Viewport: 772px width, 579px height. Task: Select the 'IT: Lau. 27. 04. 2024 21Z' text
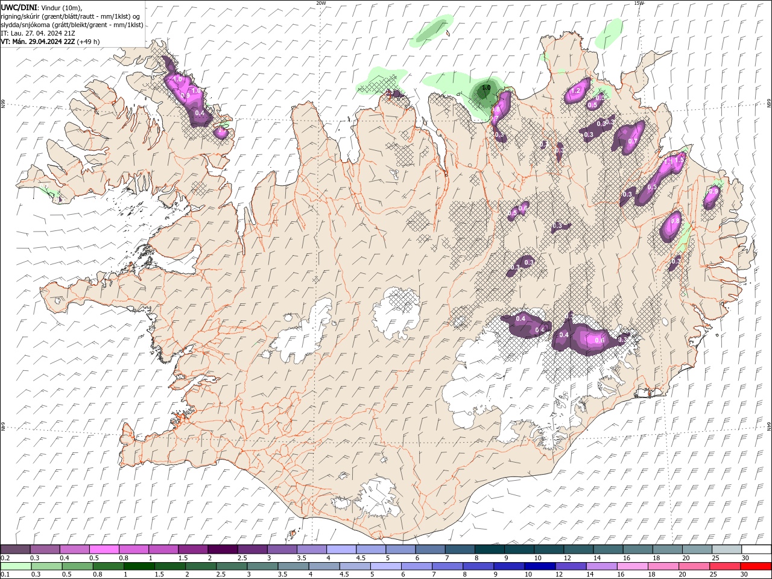point(38,33)
